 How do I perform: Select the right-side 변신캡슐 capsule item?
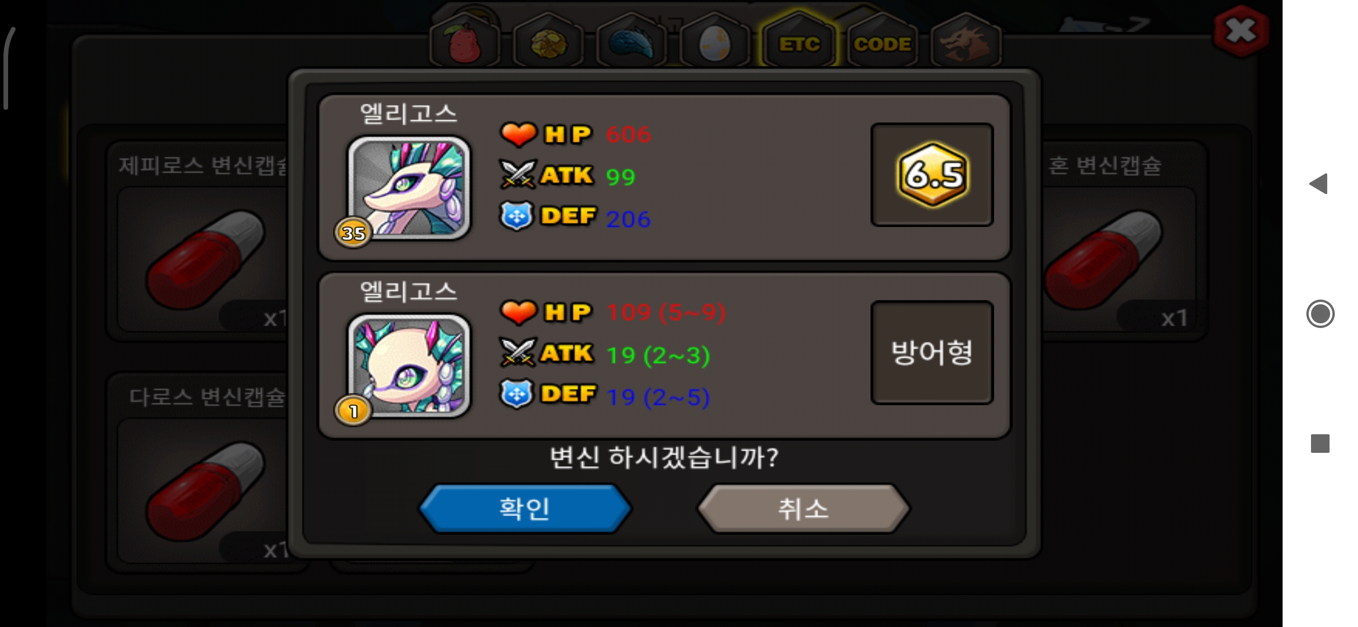coord(1123,241)
